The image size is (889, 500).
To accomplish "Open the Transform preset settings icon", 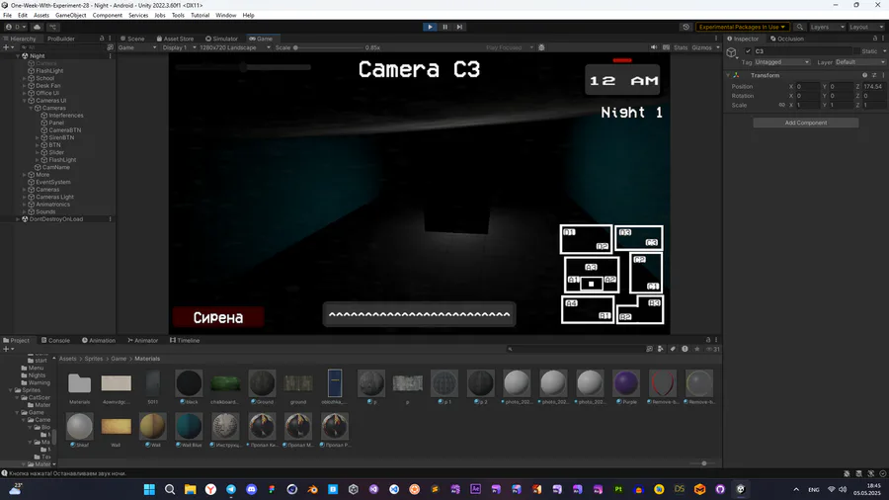I will (x=874, y=75).
